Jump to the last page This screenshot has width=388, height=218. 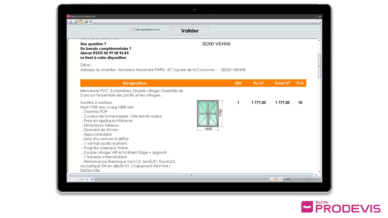click(x=92, y=179)
